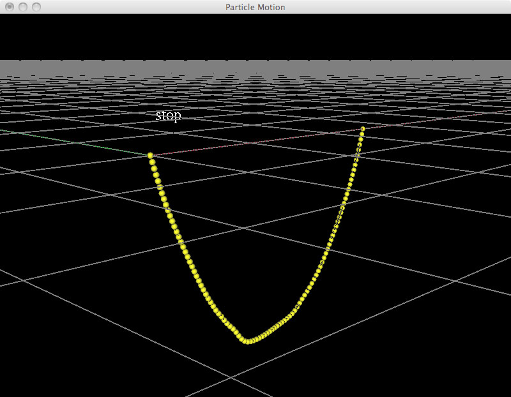Close the Particle Motion window
Image resolution: width=511 pixels, height=397 pixels.
coord(10,7)
